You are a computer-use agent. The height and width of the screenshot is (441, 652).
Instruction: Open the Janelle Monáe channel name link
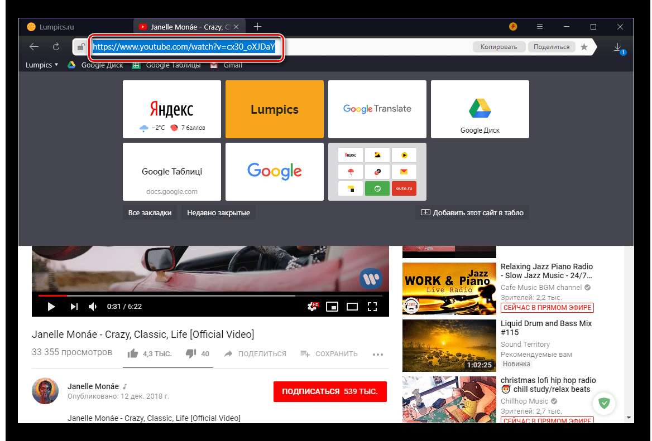[x=93, y=386]
